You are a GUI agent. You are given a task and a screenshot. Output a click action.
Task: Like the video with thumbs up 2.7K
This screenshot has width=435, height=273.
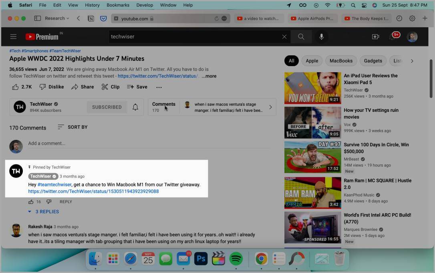(x=22, y=87)
